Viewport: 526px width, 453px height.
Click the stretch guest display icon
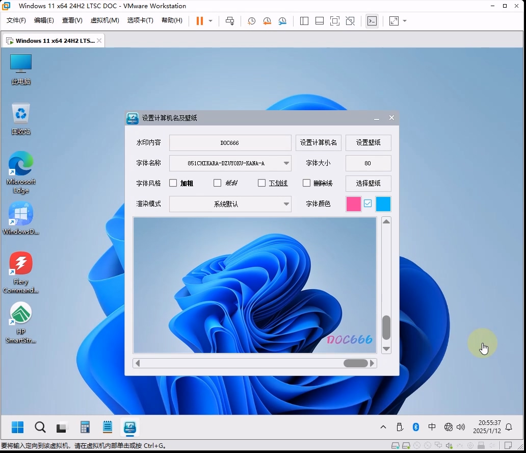pyautogui.click(x=394, y=21)
